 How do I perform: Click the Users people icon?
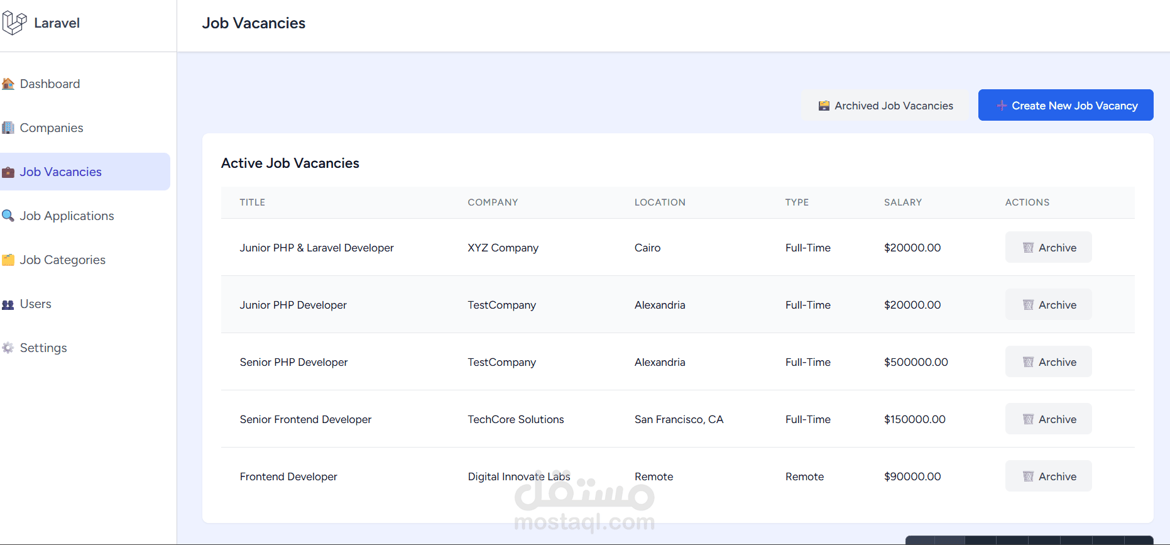tap(8, 305)
